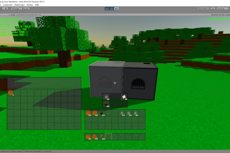
Task: Open the cloud services button
Action: [x=213, y=9]
